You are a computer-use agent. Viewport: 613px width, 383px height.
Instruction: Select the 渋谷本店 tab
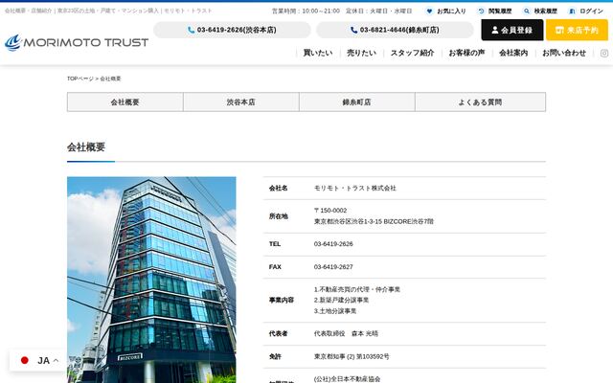tap(240, 102)
